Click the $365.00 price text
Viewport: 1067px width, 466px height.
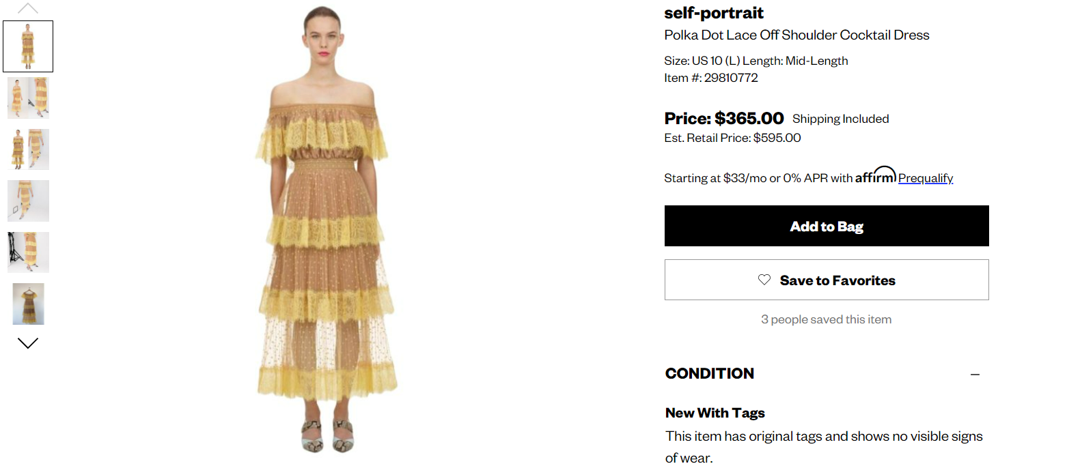click(749, 119)
